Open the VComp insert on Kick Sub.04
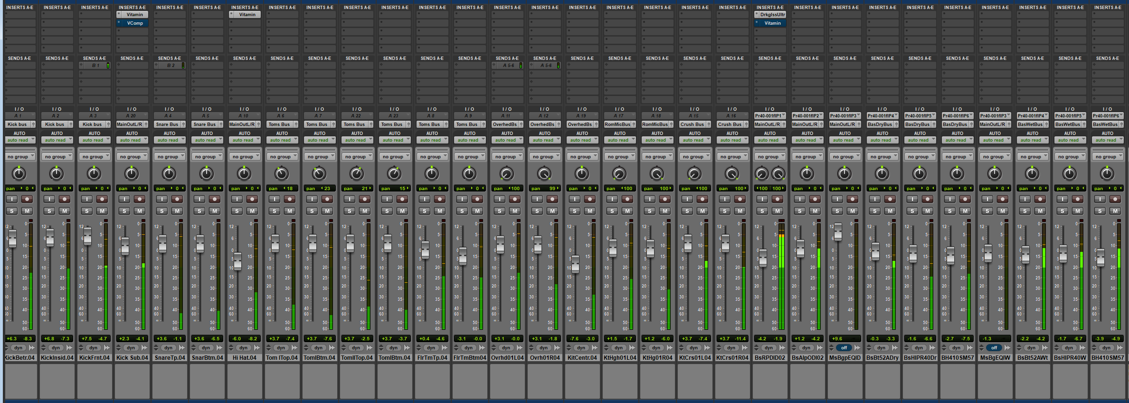 coord(134,23)
